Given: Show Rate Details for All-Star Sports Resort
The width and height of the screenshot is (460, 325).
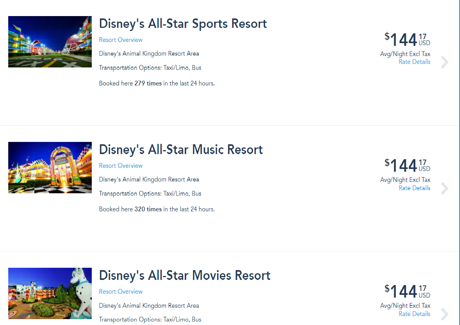Looking at the screenshot, I should point(414,62).
